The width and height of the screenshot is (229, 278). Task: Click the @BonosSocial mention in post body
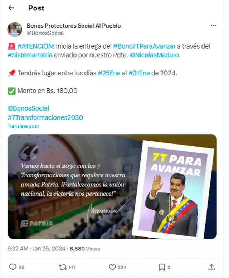click(28, 108)
